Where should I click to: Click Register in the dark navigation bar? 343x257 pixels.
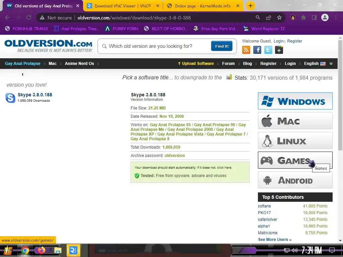(x=268, y=63)
